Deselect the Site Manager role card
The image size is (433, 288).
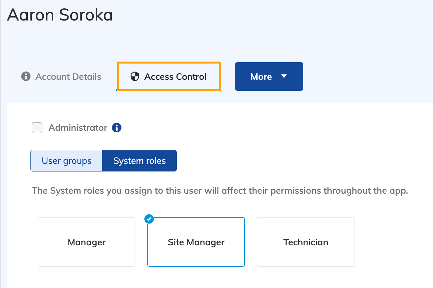pyautogui.click(x=196, y=242)
